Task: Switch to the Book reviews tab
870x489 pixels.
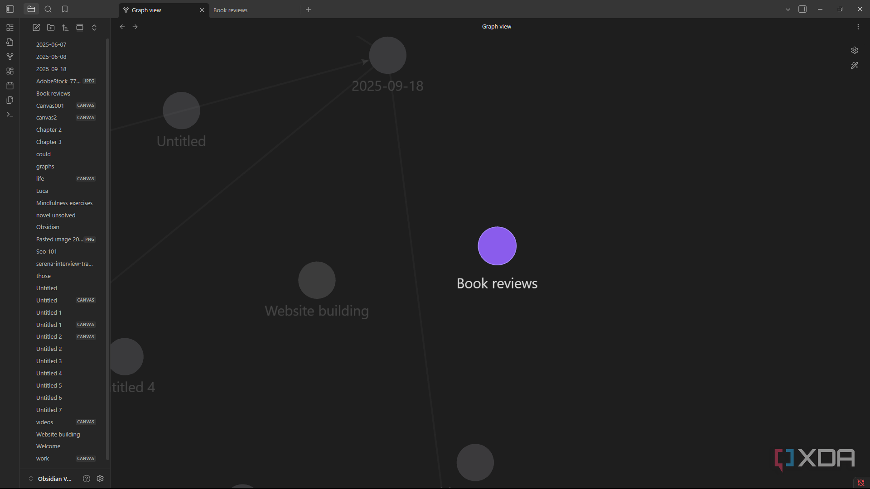Action: pos(230,10)
